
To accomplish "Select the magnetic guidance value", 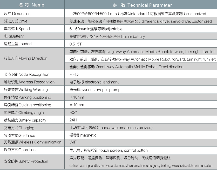I will [x=83, y=135].
